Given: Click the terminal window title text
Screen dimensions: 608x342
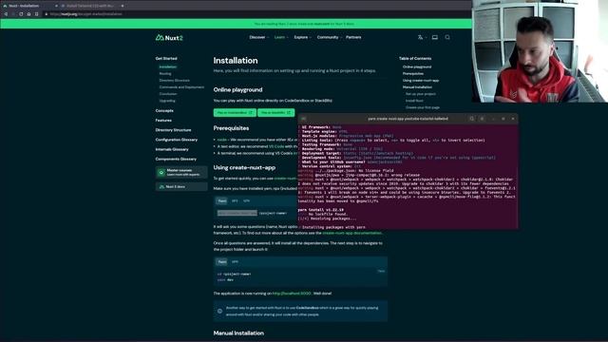Looking at the screenshot, I should coord(408,119).
